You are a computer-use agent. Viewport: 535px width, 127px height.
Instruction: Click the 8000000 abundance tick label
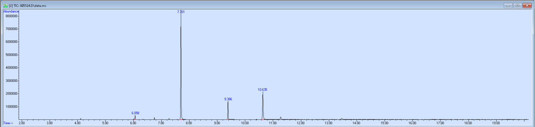click(12, 16)
